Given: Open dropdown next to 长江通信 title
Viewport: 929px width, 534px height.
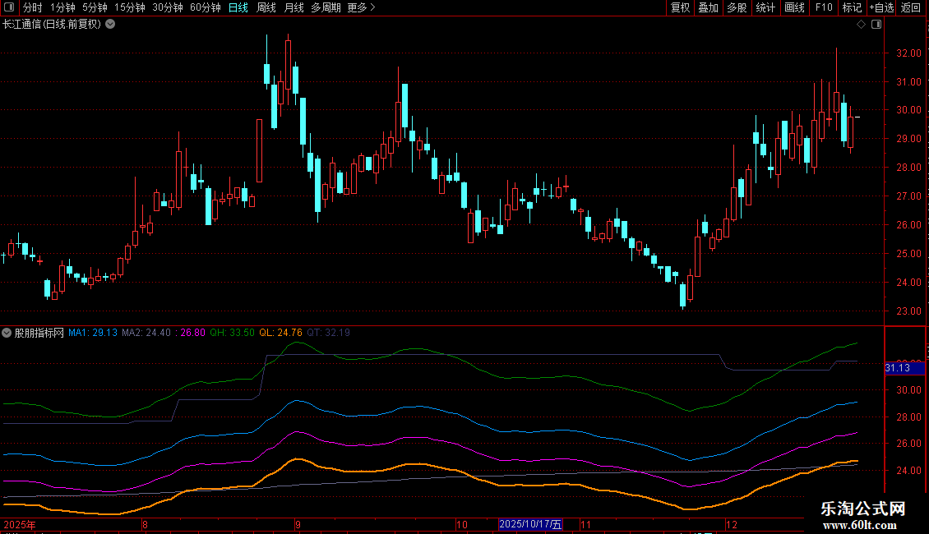Looking at the screenshot, I should pyautogui.click(x=111, y=25).
